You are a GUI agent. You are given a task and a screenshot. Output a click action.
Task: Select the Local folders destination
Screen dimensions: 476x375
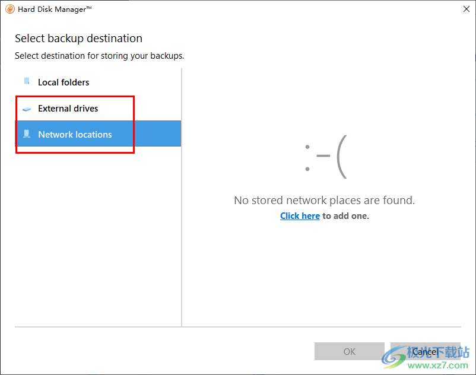[x=98, y=82]
